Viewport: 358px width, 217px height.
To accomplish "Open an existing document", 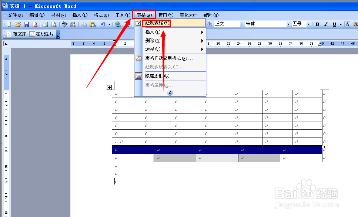I will (x=18, y=24).
